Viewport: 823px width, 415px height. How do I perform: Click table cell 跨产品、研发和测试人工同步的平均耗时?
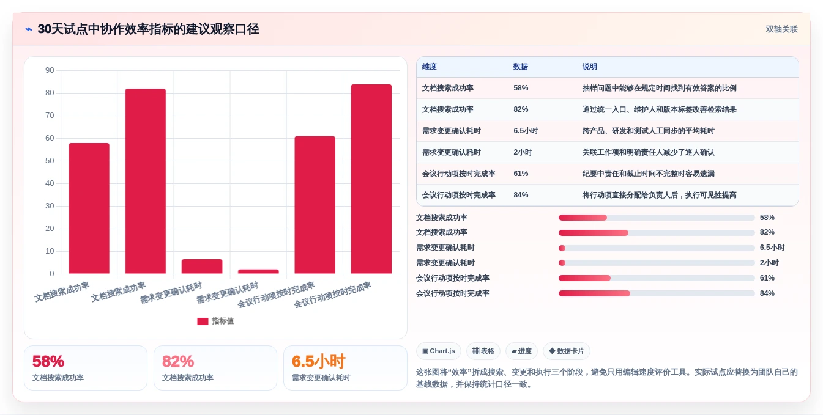(x=649, y=131)
